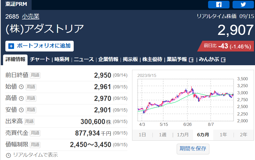255x160 pixels.
Task: Add stock via ポートフォリオに追加 button
Action: [x=40, y=46]
